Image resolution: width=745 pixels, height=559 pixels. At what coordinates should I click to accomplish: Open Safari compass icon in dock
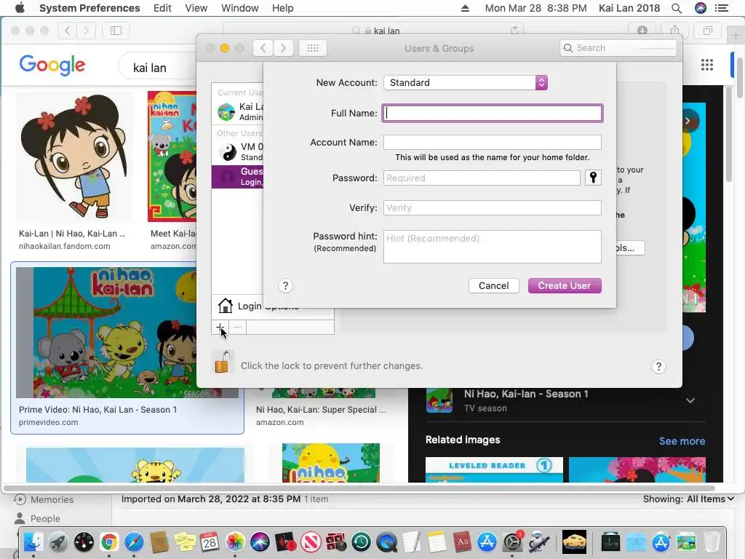134,542
